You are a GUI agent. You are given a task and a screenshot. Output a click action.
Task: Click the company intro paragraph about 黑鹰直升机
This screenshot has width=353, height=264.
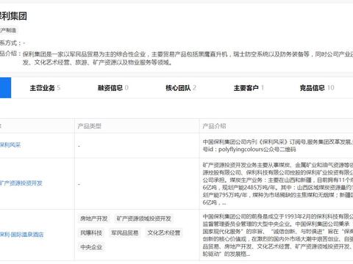click(188, 58)
